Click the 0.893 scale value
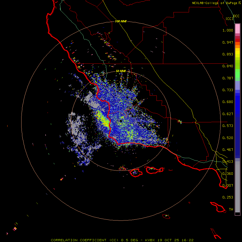 click(228, 54)
